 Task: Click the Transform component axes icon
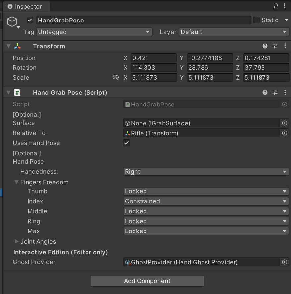coord(17,46)
